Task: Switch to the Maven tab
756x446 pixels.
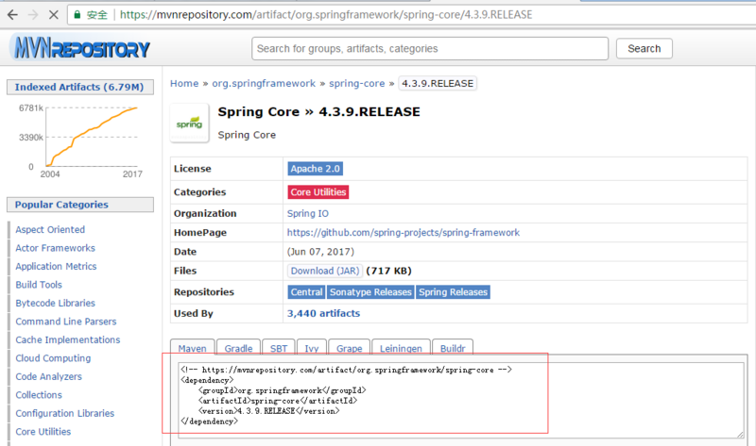Action: 193,348
